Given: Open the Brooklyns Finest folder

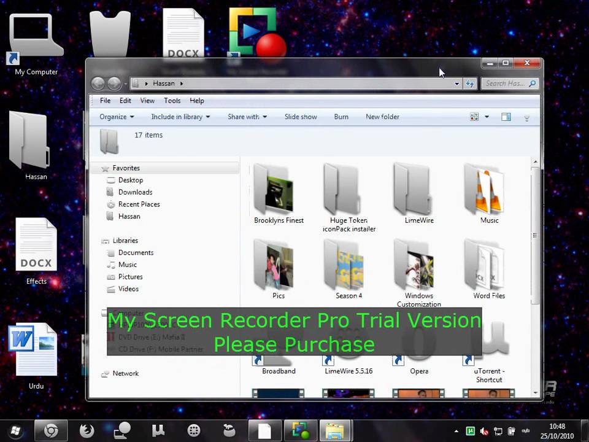Looking at the screenshot, I should click(x=279, y=193).
